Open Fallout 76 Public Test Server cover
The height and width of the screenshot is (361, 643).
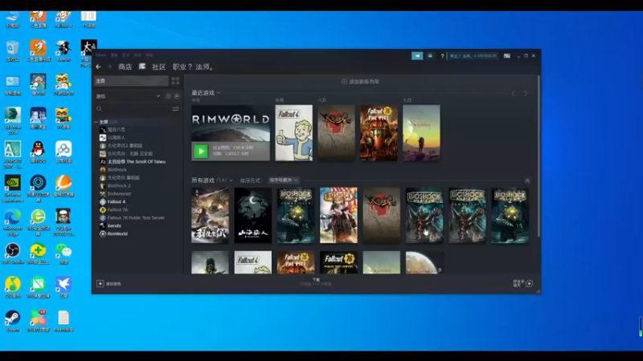pyautogui.click(x=338, y=262)
